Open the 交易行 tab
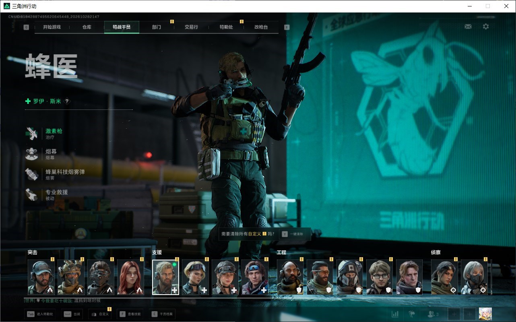 pos(191,27)
